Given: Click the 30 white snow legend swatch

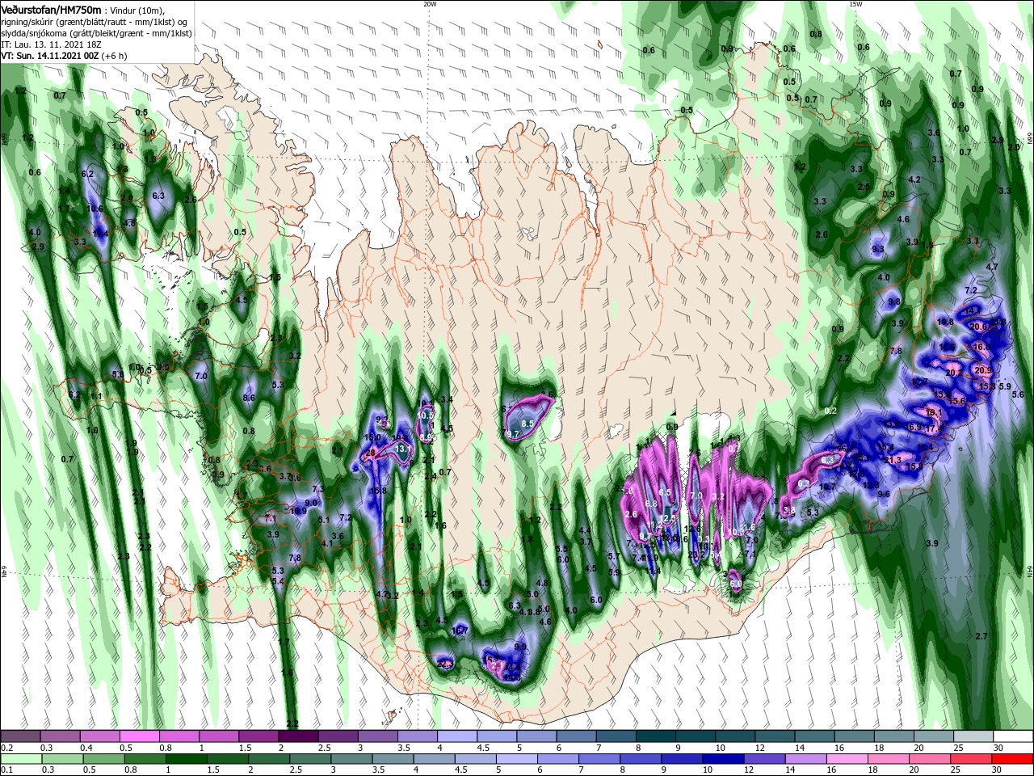Looking at the screenshot, I should click(1011, 736).
